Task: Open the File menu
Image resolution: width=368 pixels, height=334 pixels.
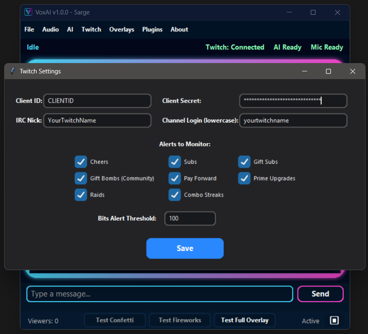Action: [29, 29]
